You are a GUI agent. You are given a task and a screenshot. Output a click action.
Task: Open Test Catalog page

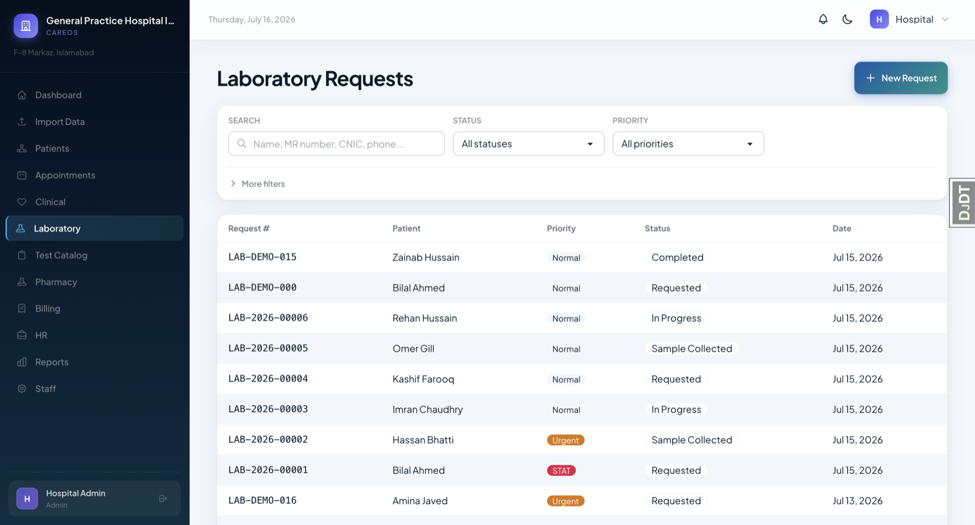(x=94, y=255)
